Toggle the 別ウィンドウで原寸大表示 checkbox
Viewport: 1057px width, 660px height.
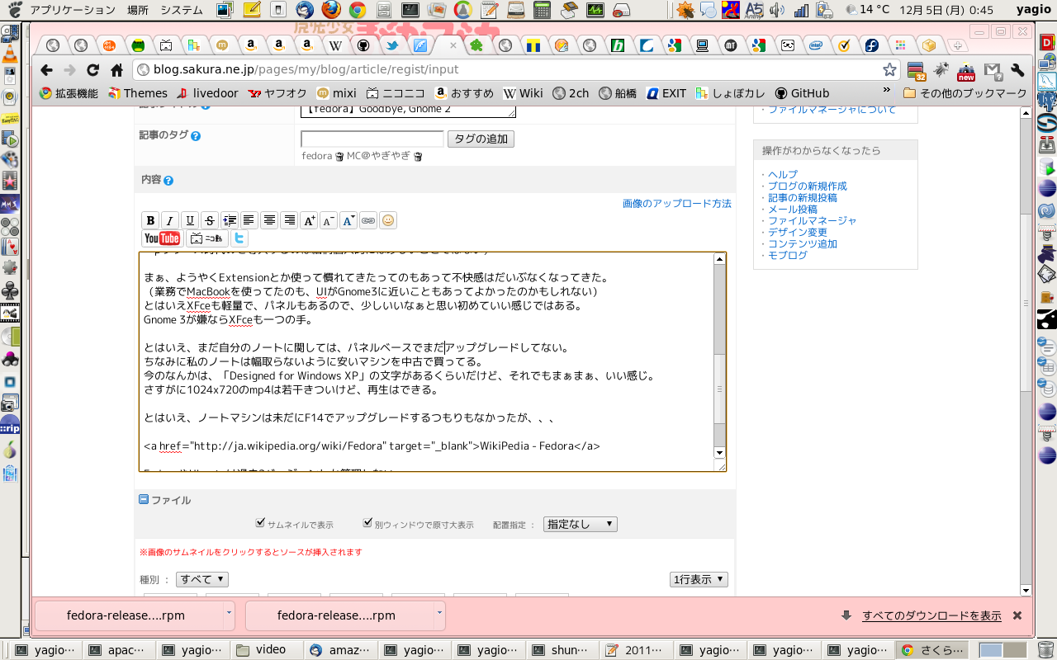368,523
